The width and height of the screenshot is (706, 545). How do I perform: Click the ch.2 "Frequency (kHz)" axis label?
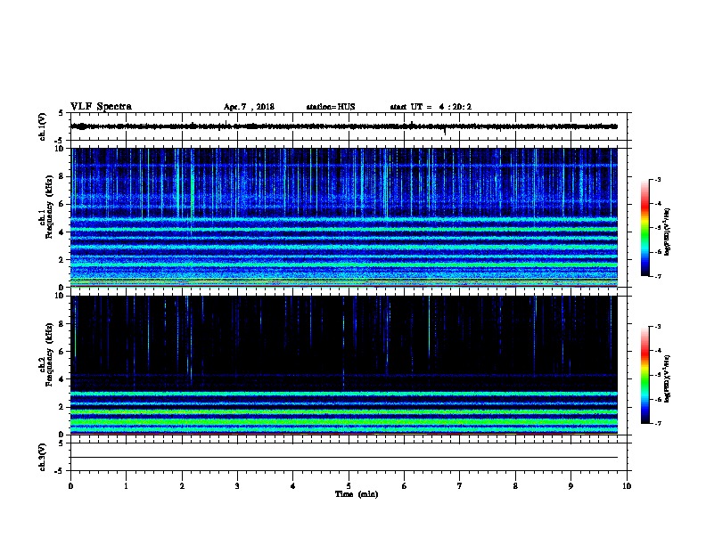49,354
